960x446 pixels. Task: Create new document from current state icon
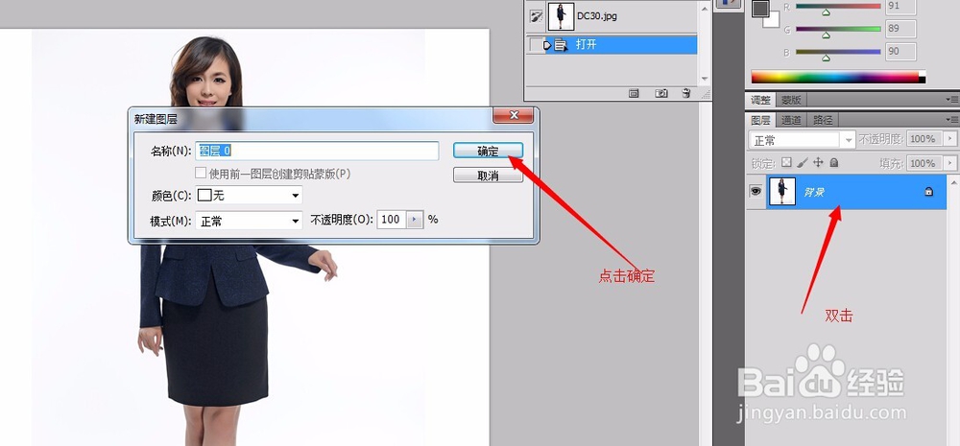(634, 94)
